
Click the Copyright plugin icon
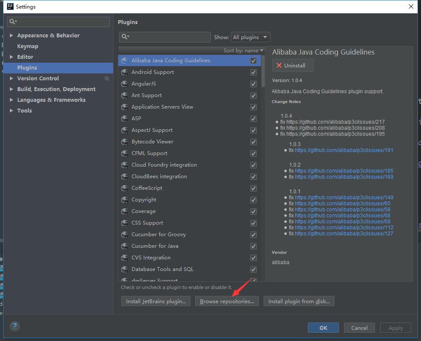pos(124,200)
